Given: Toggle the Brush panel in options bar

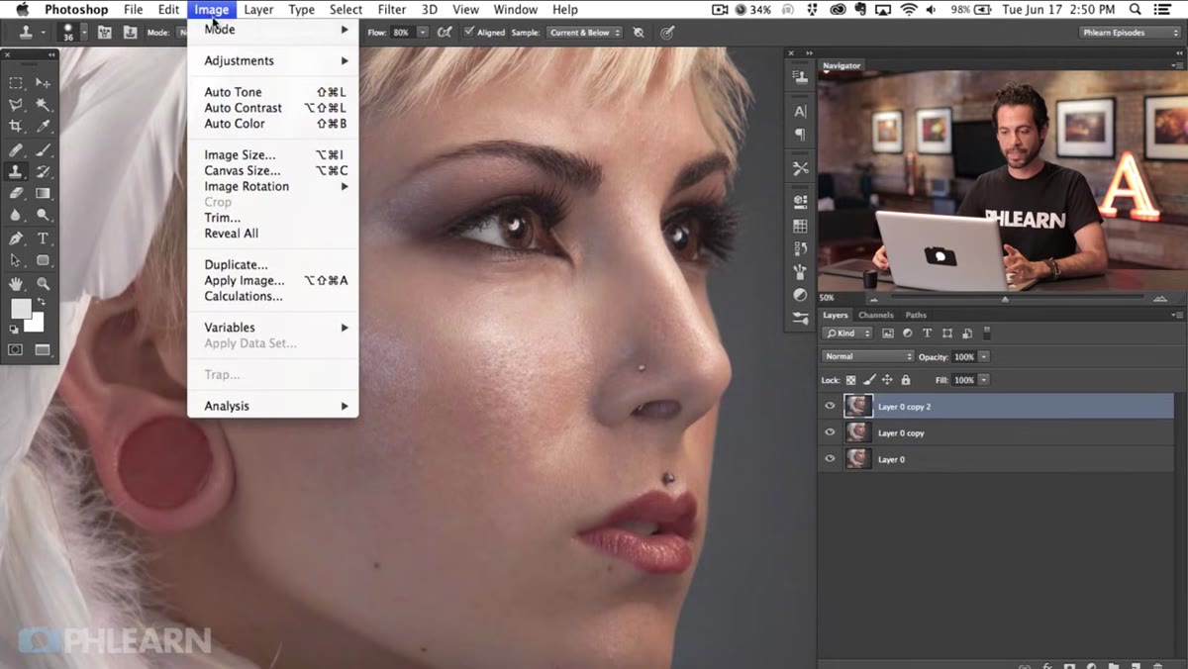Looking at the screenshot, I should point(103,33).
